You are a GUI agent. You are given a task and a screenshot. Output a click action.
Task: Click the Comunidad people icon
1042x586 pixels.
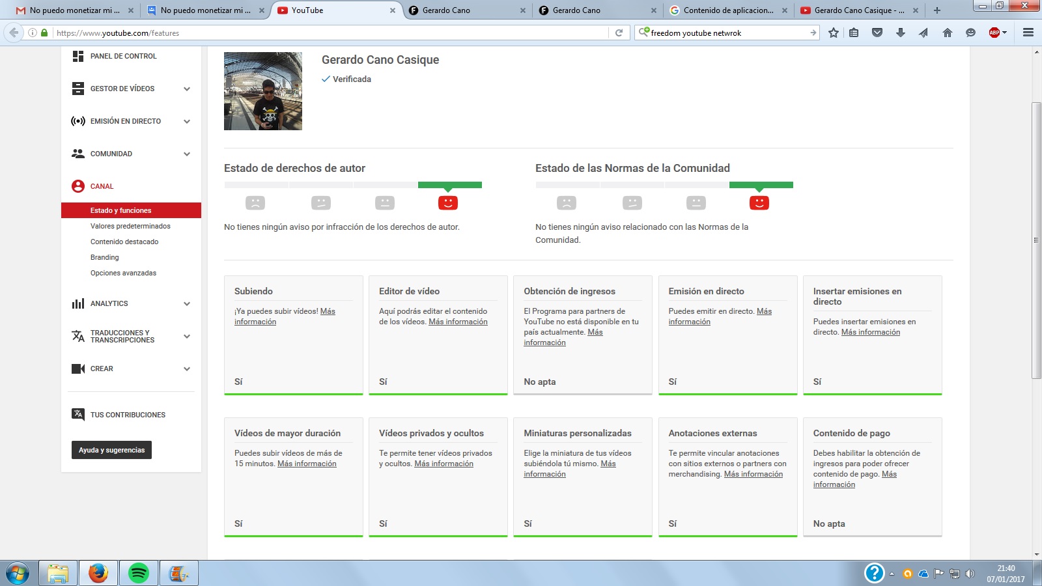coord(78,154)
